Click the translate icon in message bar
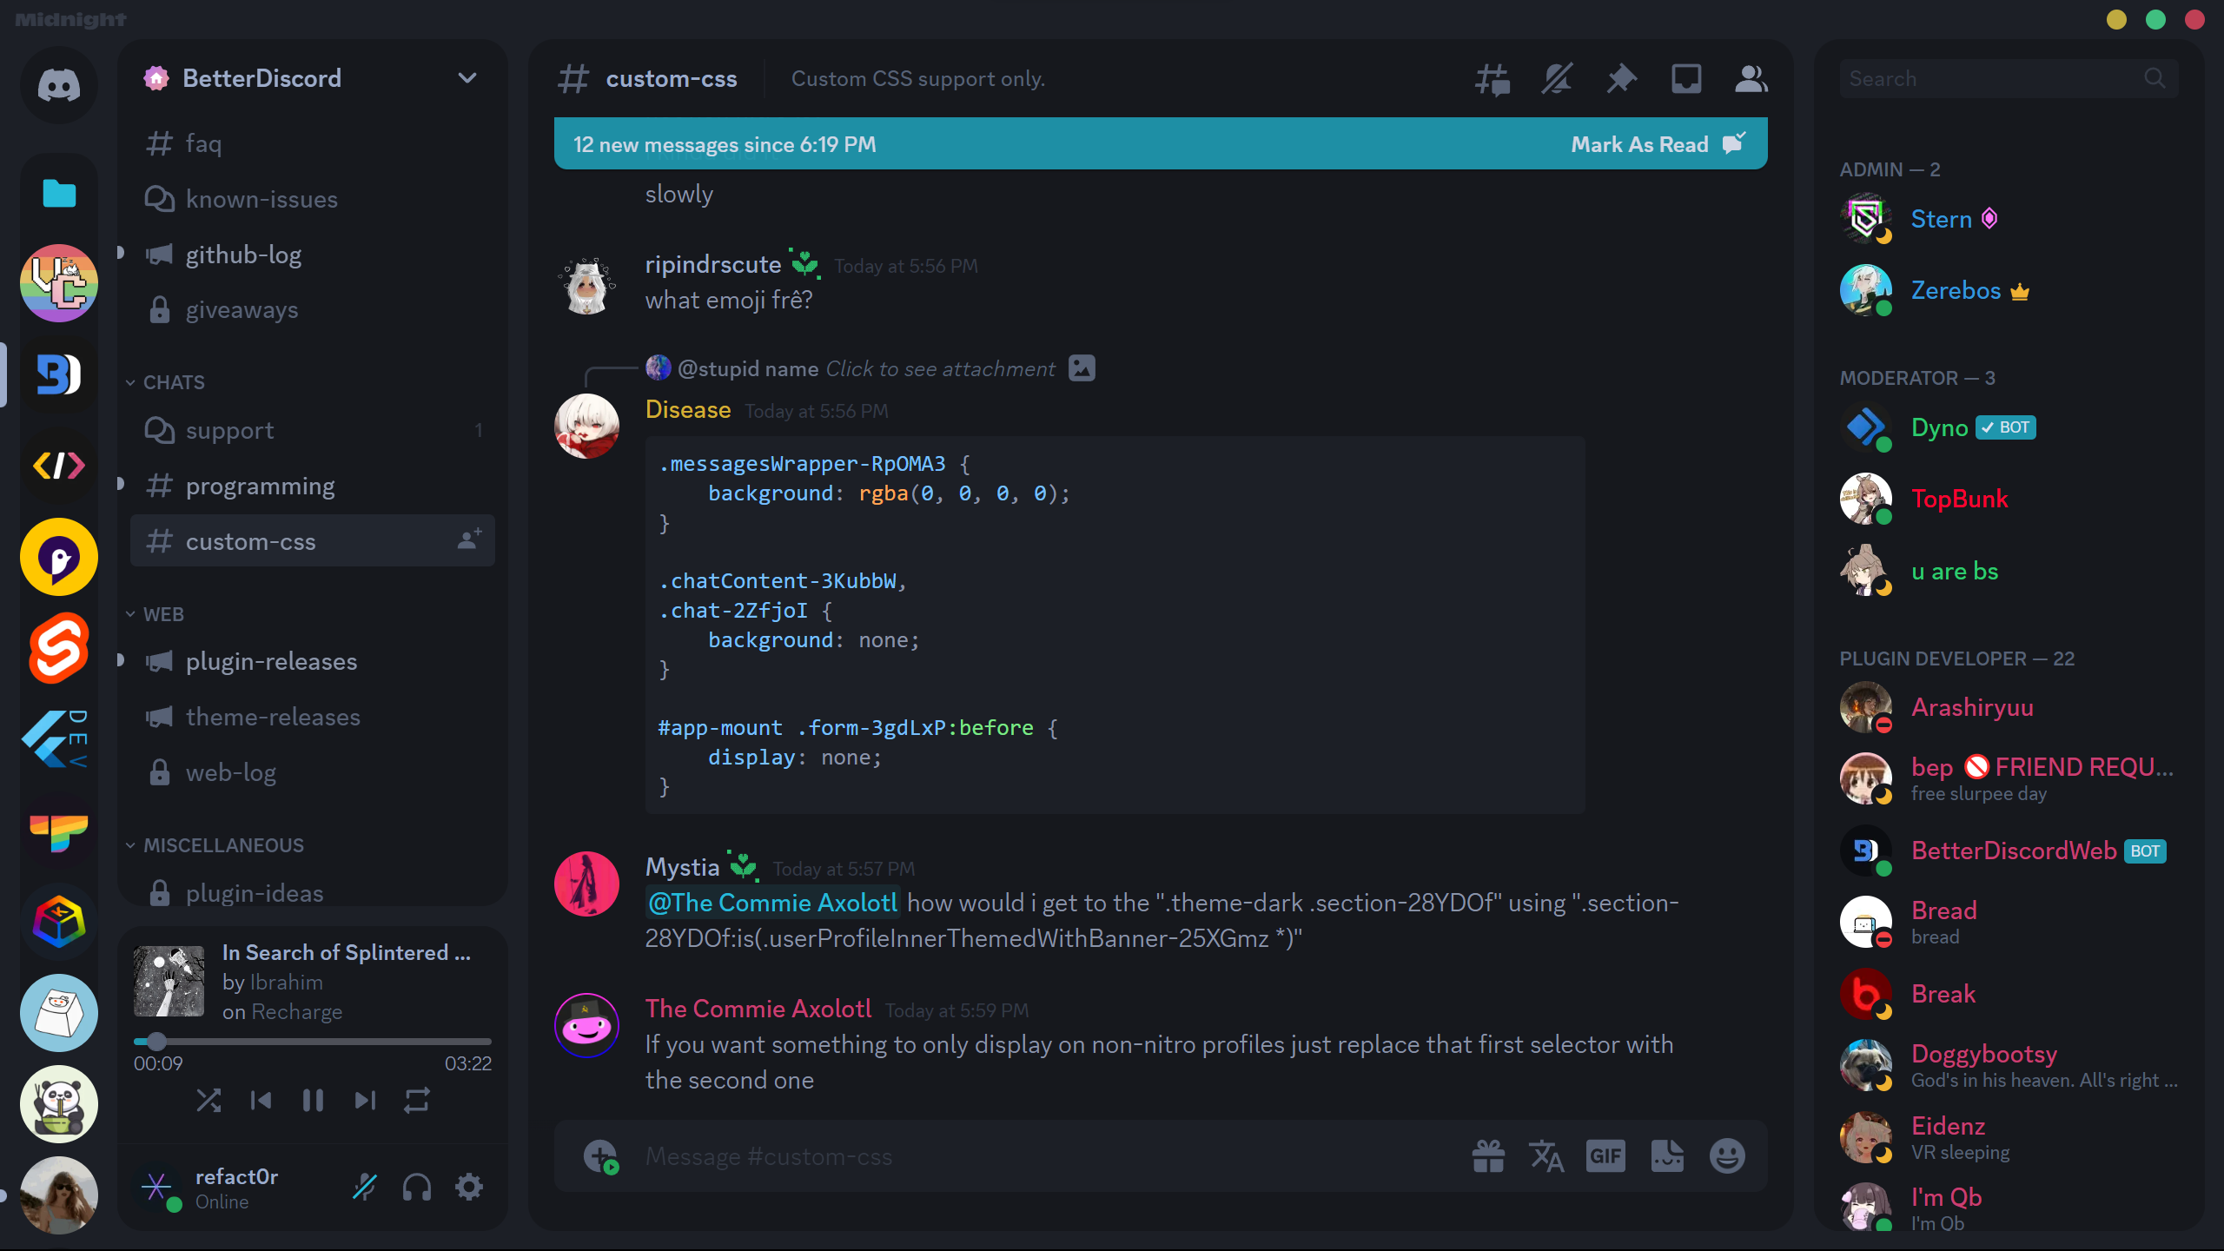The height and width of the screenshot is (1251, 2224). pyautogui.click(x=1546, y=1156)
